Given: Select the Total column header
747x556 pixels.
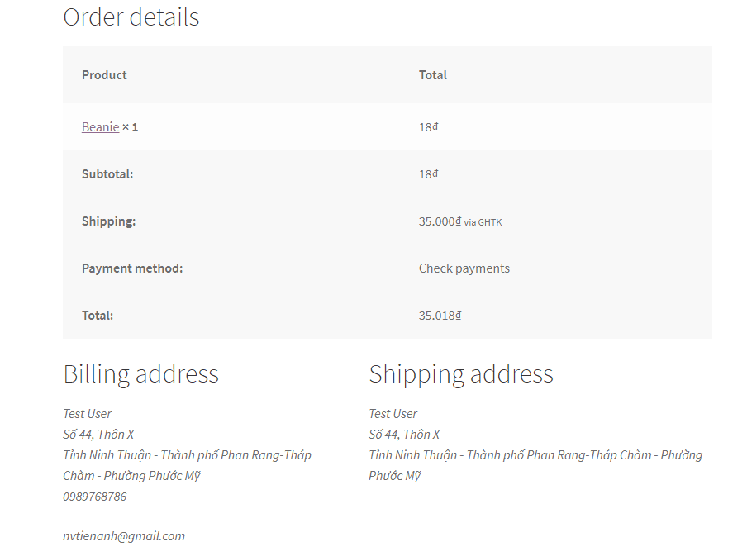Looking at the screenshot, I should pos(432,75).
